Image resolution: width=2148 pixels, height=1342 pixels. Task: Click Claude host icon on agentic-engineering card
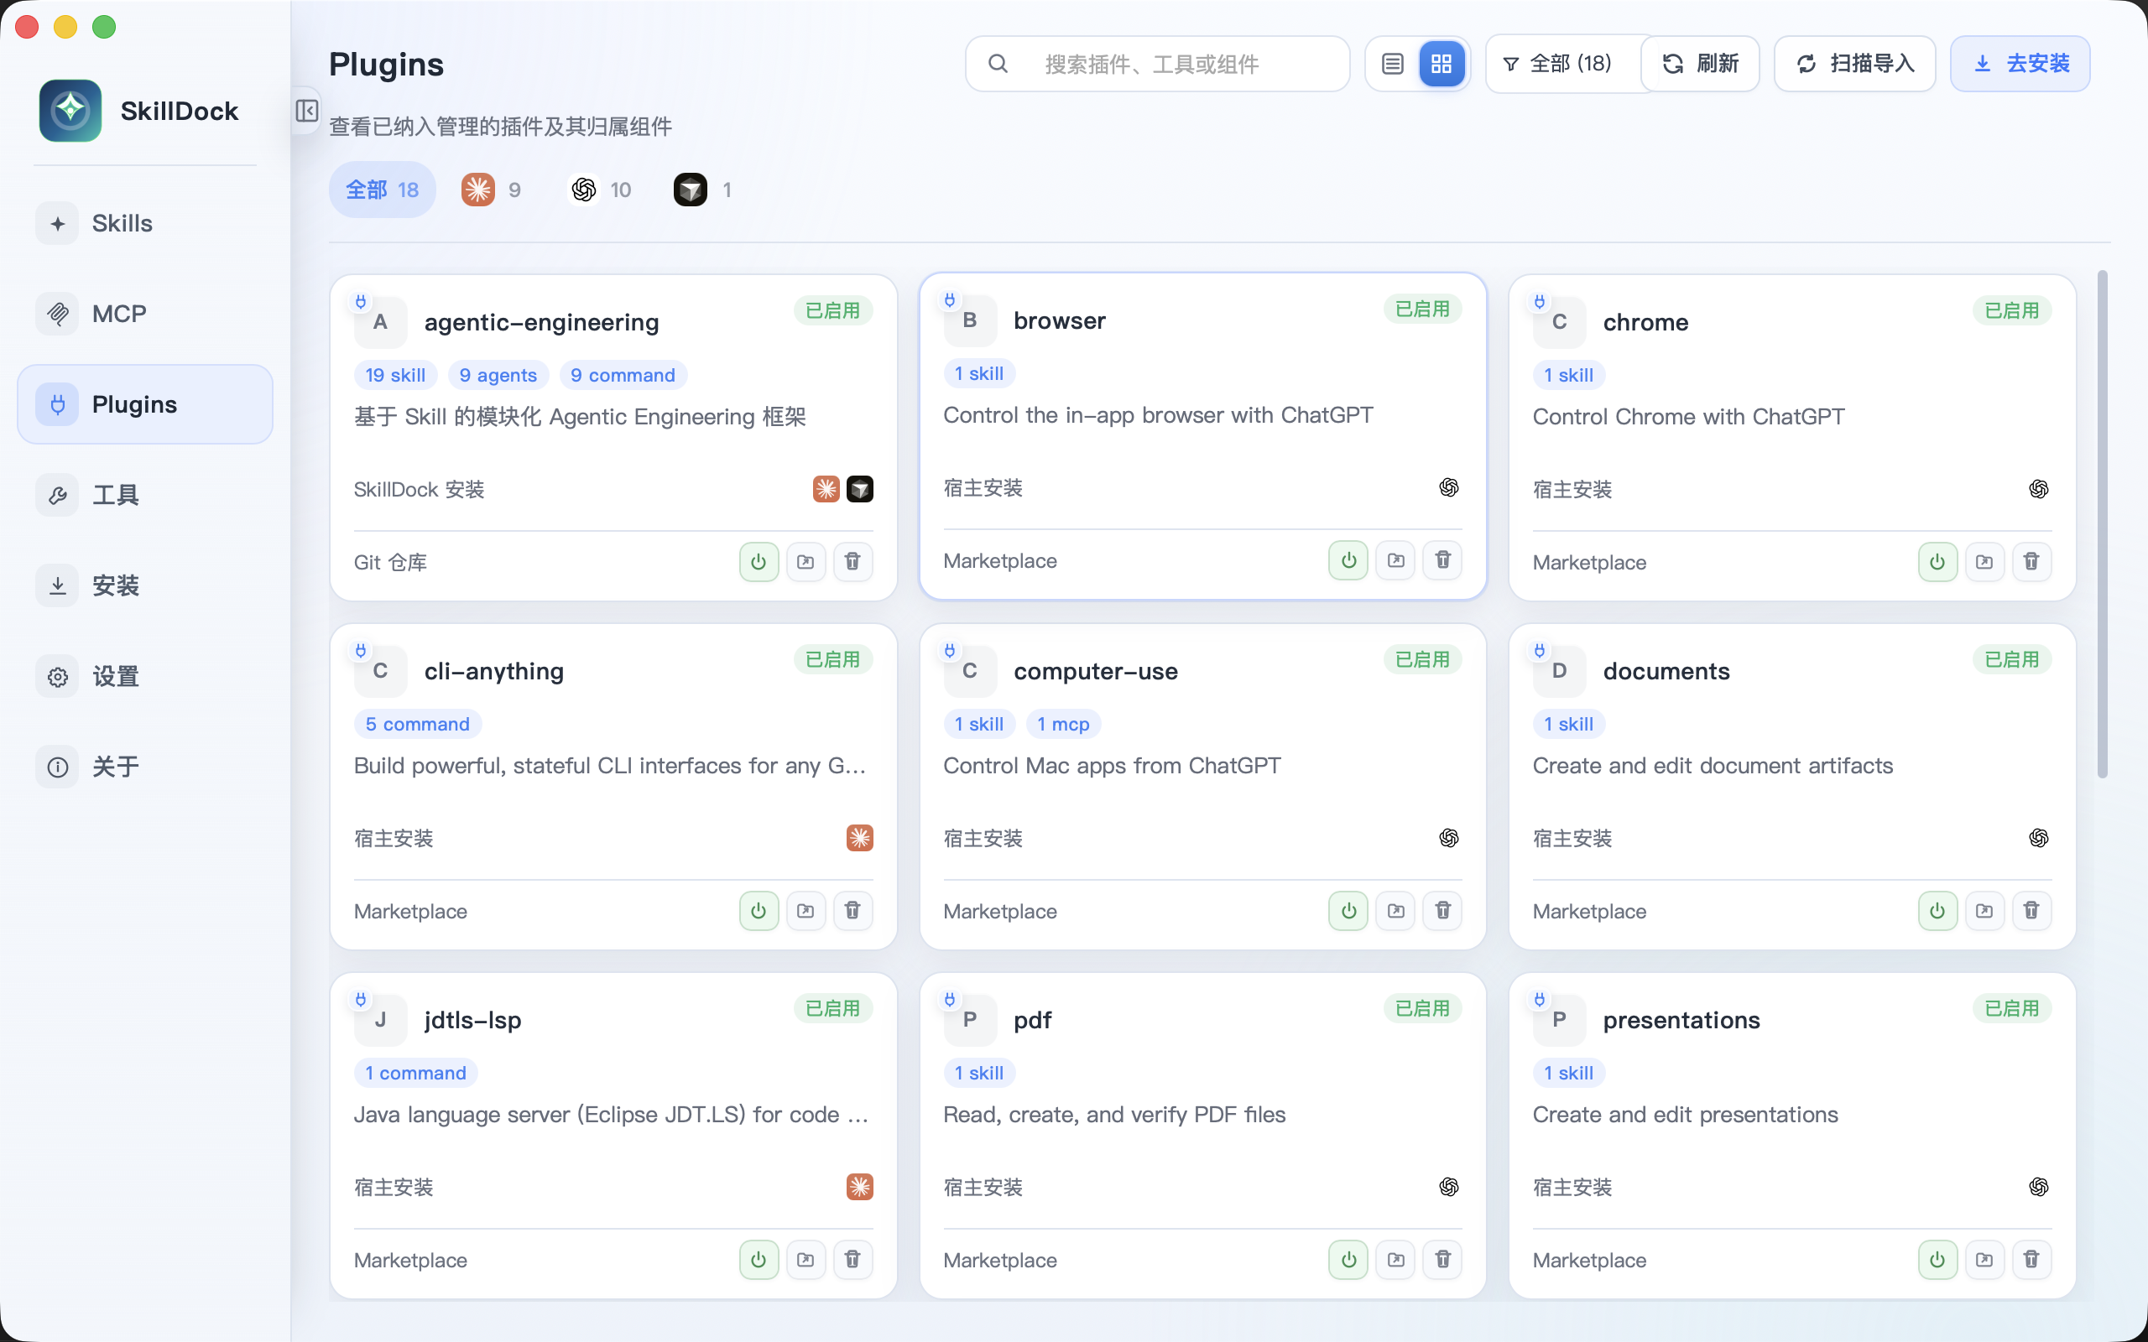(826, 489)
